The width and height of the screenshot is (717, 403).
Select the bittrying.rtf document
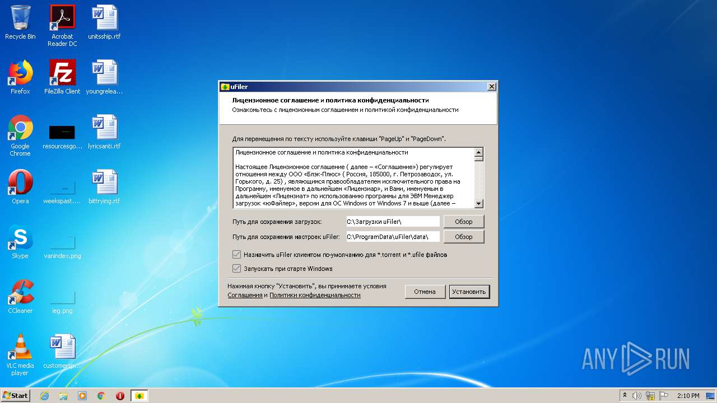point(104,187)
